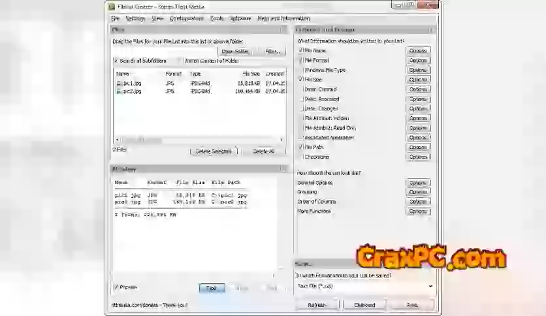
Task: Open the Help and Information menu
Action: [283, 18]
